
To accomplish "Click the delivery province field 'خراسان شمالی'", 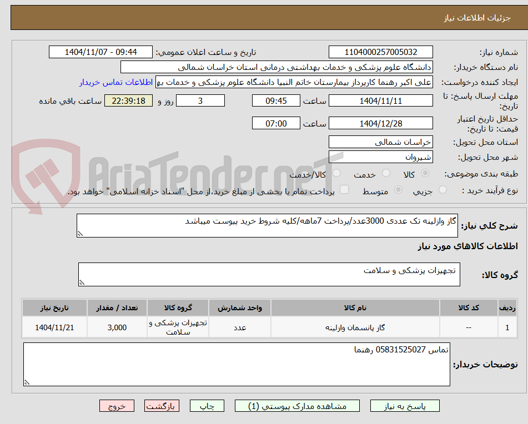I will pos(380,142).
